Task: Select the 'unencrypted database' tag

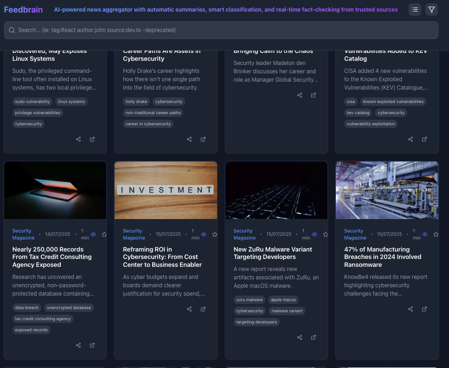Action: tap(69, 308)
